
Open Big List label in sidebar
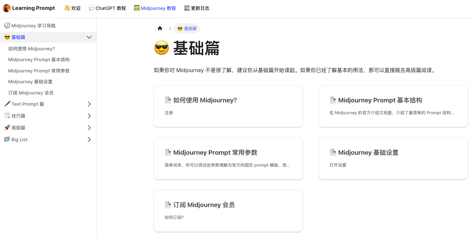pyautogui.click(x=19, y=140)
